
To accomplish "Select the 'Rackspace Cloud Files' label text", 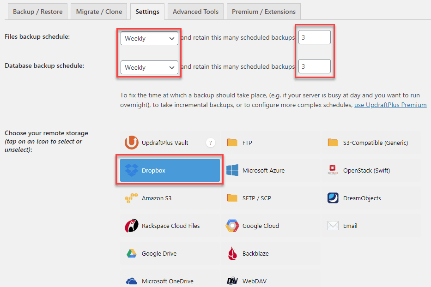I will [171, 226].
